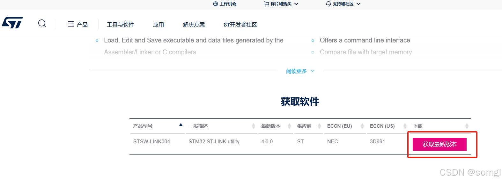The image size is (502, 181).
Task: Click the 'Offers a command line interface' text
Action: [x=365, y=40]
